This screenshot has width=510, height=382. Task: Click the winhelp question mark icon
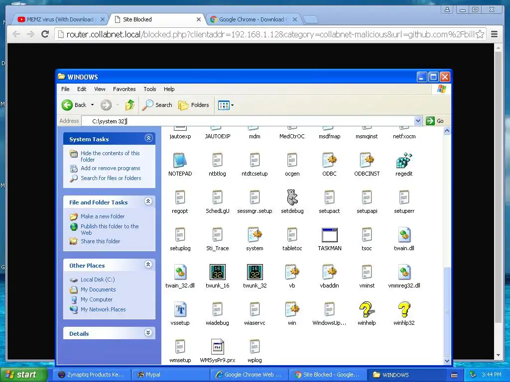[x=367, y=309]
